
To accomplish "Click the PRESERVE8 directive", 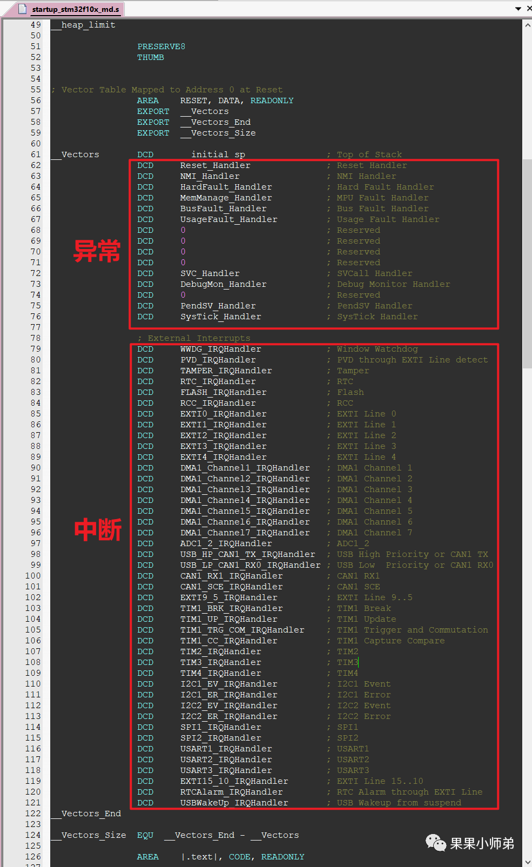I will [x=161, y=46].
